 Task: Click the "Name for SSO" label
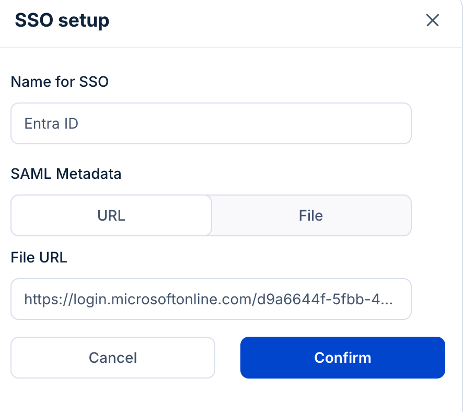(x=60, y=82)
